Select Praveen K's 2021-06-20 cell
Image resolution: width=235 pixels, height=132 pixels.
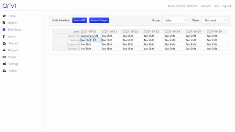click(91, 49)
